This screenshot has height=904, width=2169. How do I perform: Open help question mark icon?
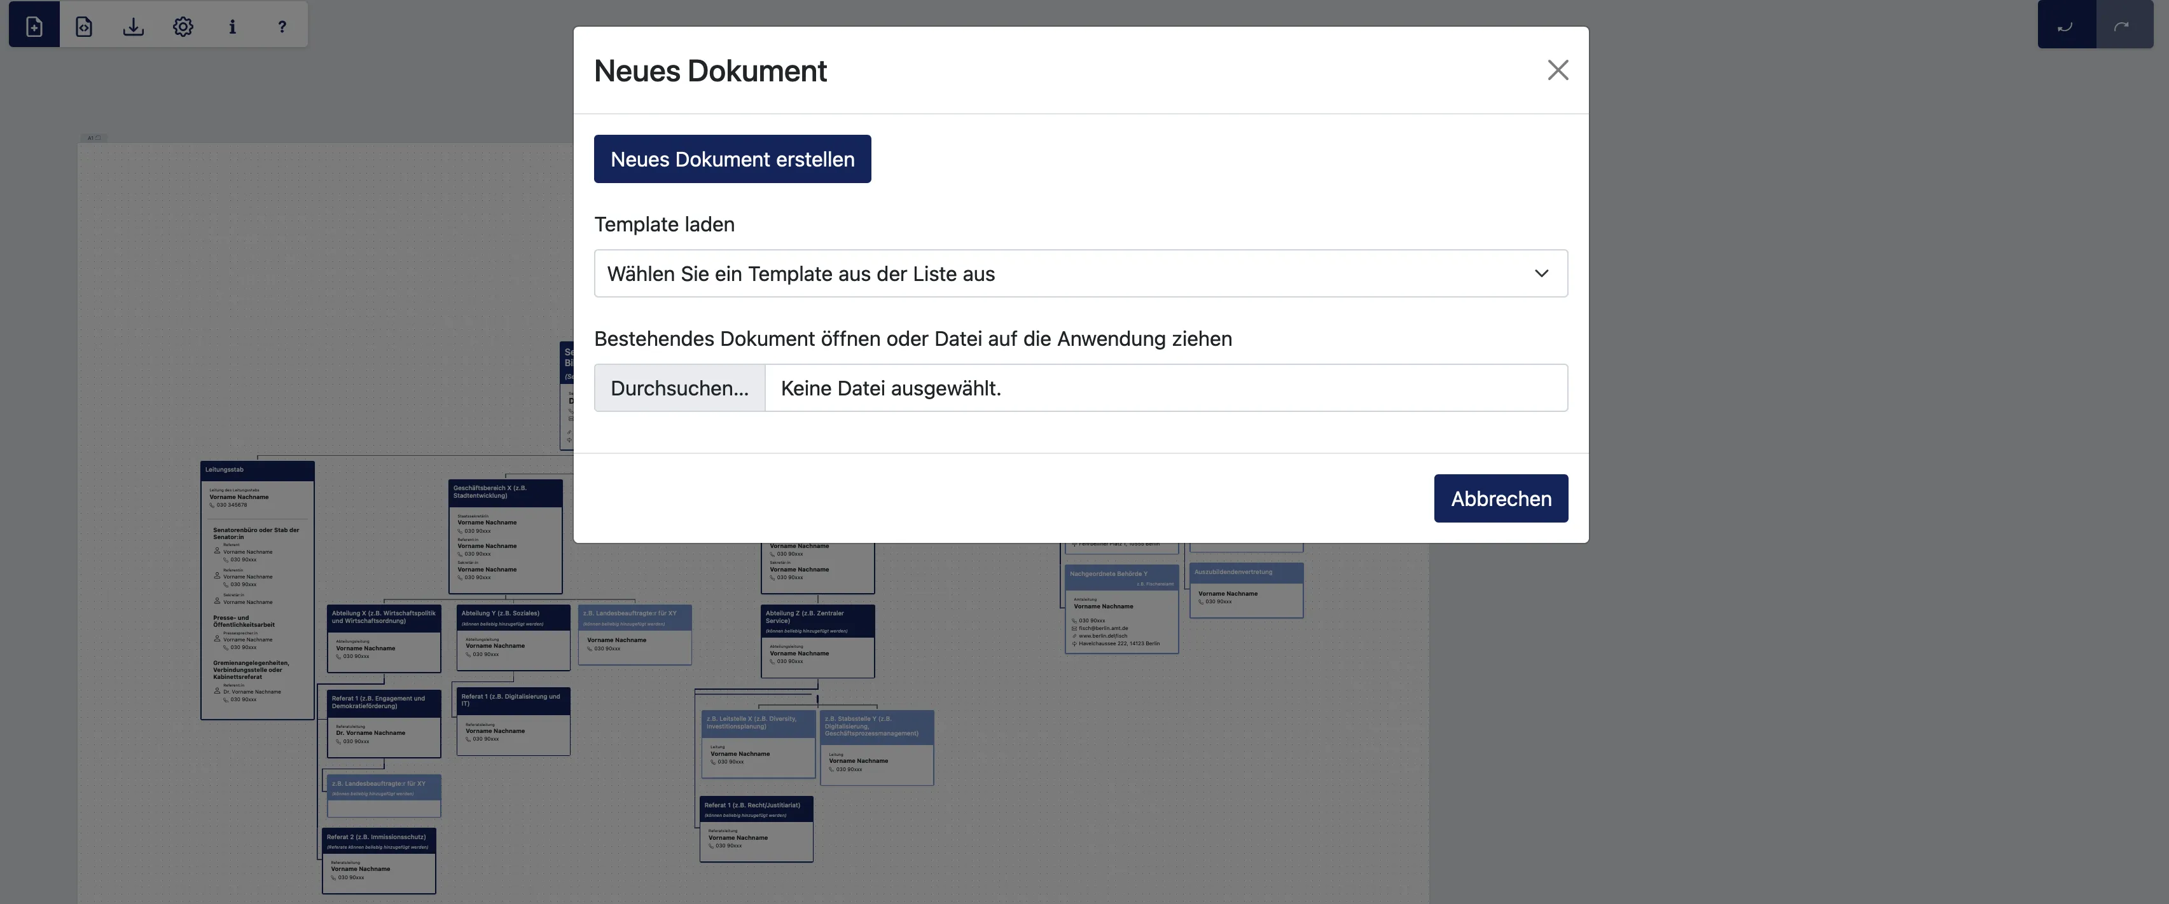tap(282, 26)
